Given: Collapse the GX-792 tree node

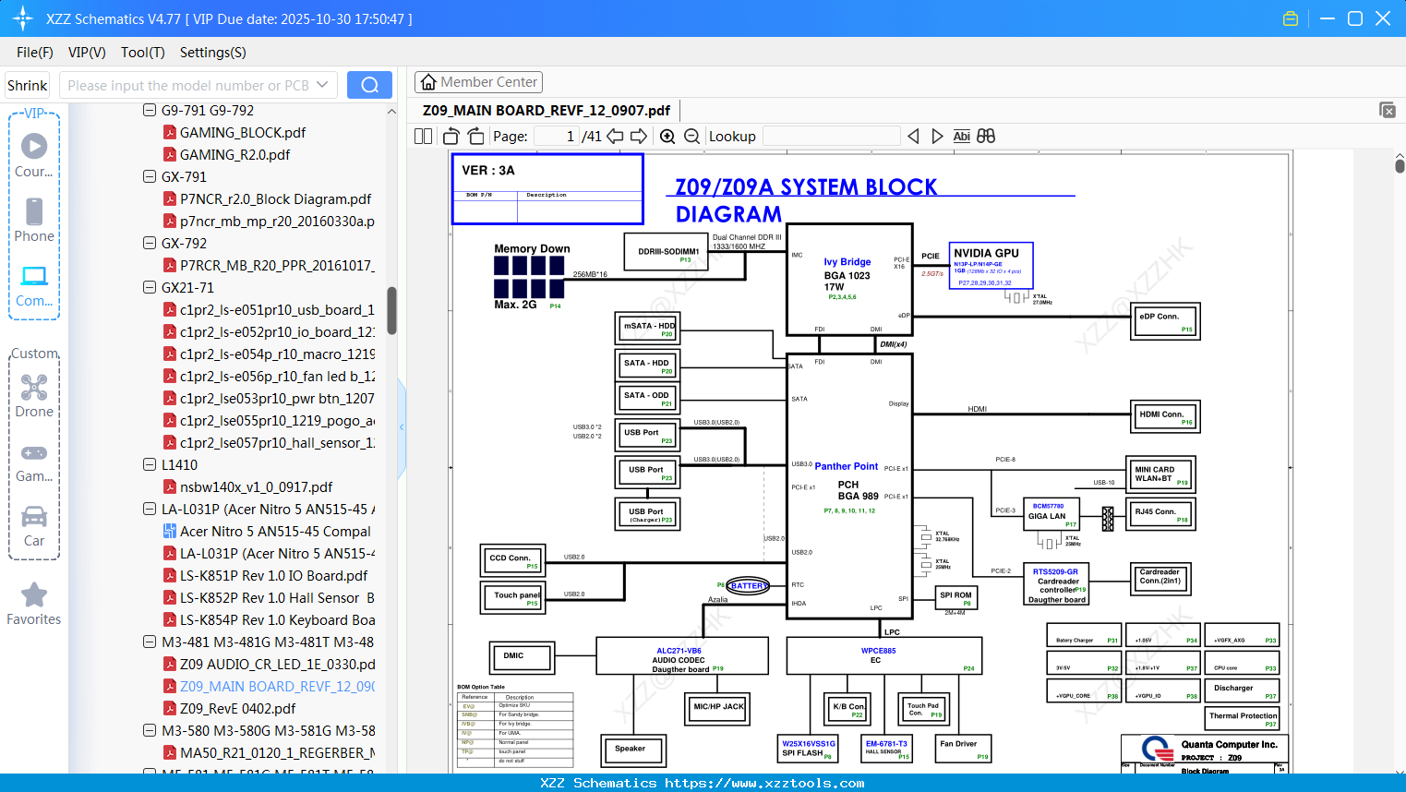Looking at the screenshot, I should tap(150, 243).
